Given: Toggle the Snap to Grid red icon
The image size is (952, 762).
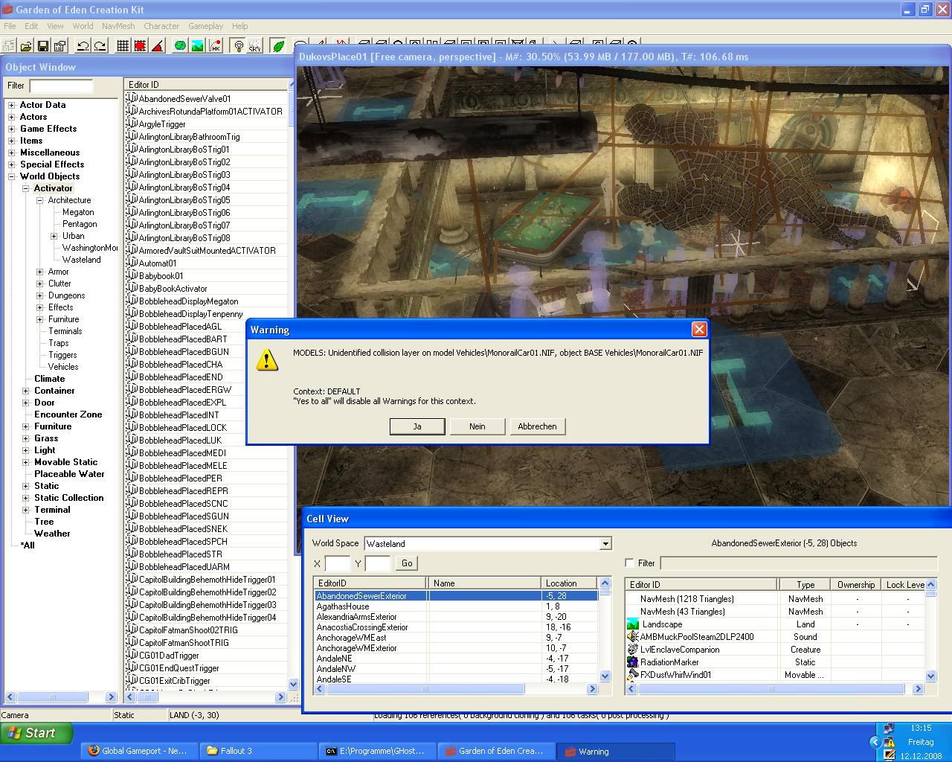Looking at the screenshot, I should coord(140,46).
